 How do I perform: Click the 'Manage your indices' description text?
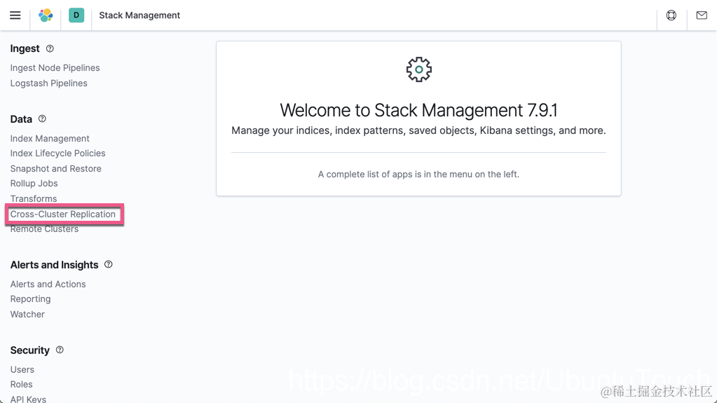418,131
